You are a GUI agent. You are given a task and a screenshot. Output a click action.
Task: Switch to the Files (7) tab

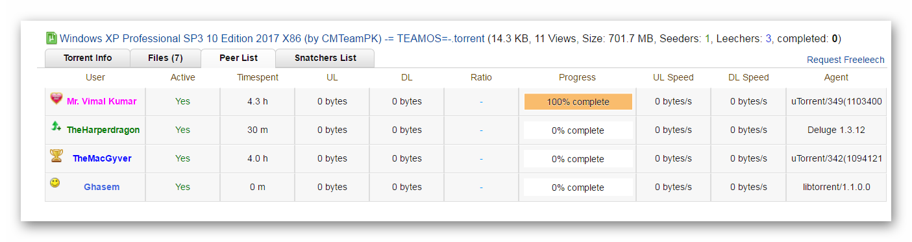coord(166,58)
